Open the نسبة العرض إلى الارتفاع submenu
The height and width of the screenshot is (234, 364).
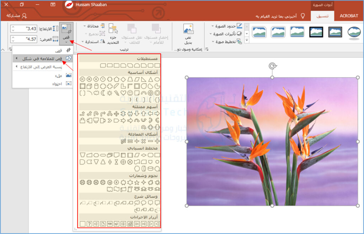[43, 67]
